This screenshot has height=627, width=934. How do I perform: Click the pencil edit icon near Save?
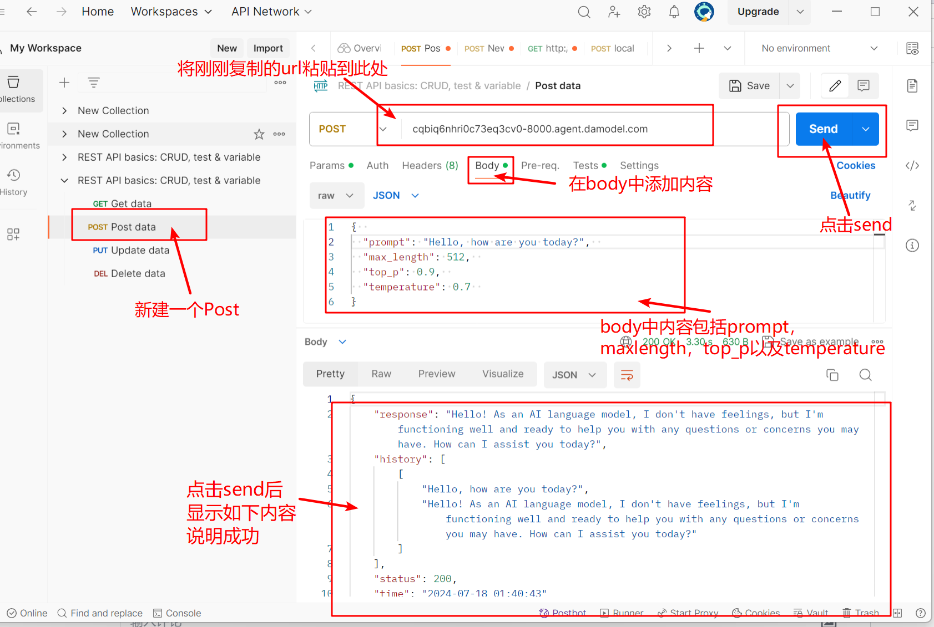pyautogui.click(x=835, y=86)
